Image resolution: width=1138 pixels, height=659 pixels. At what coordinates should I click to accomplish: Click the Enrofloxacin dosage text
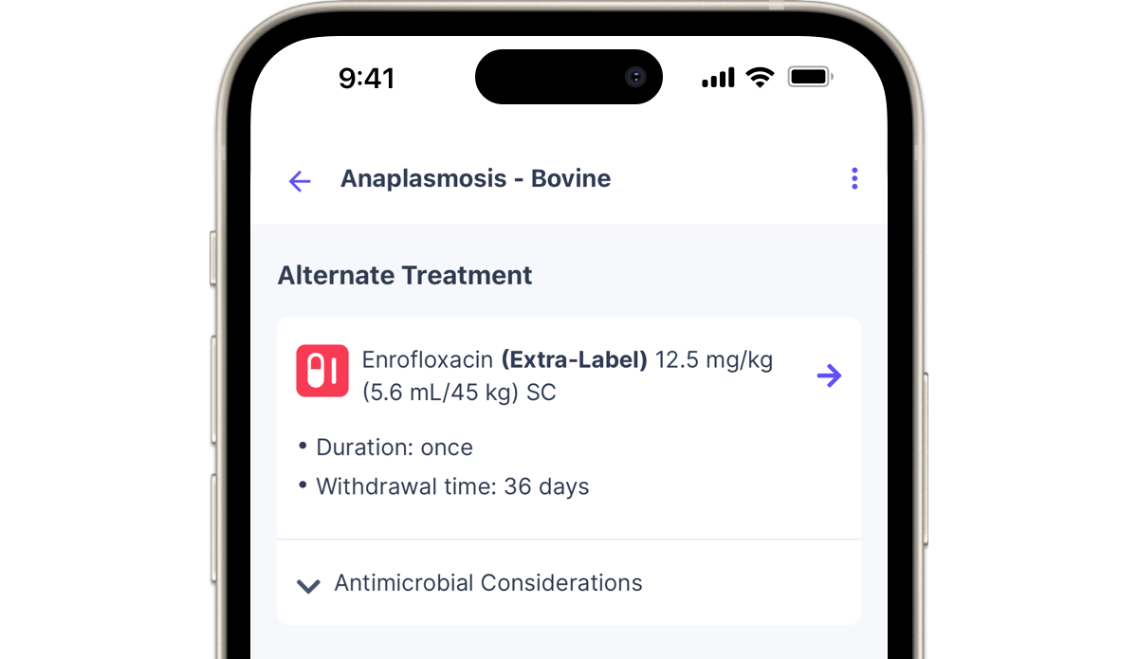tap(427, 360)
